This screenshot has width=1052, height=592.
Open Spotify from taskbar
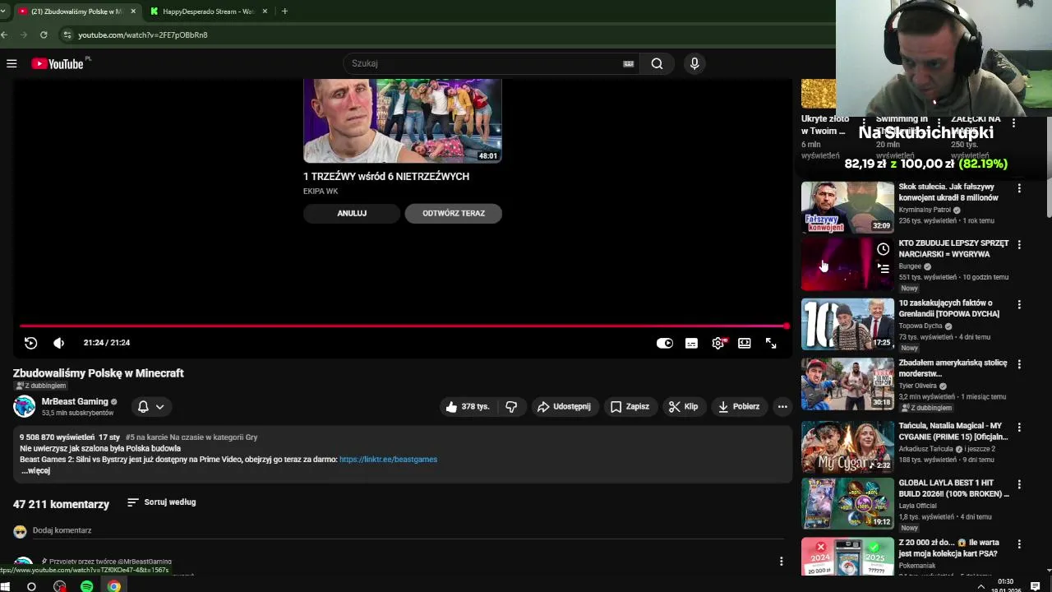86,586
